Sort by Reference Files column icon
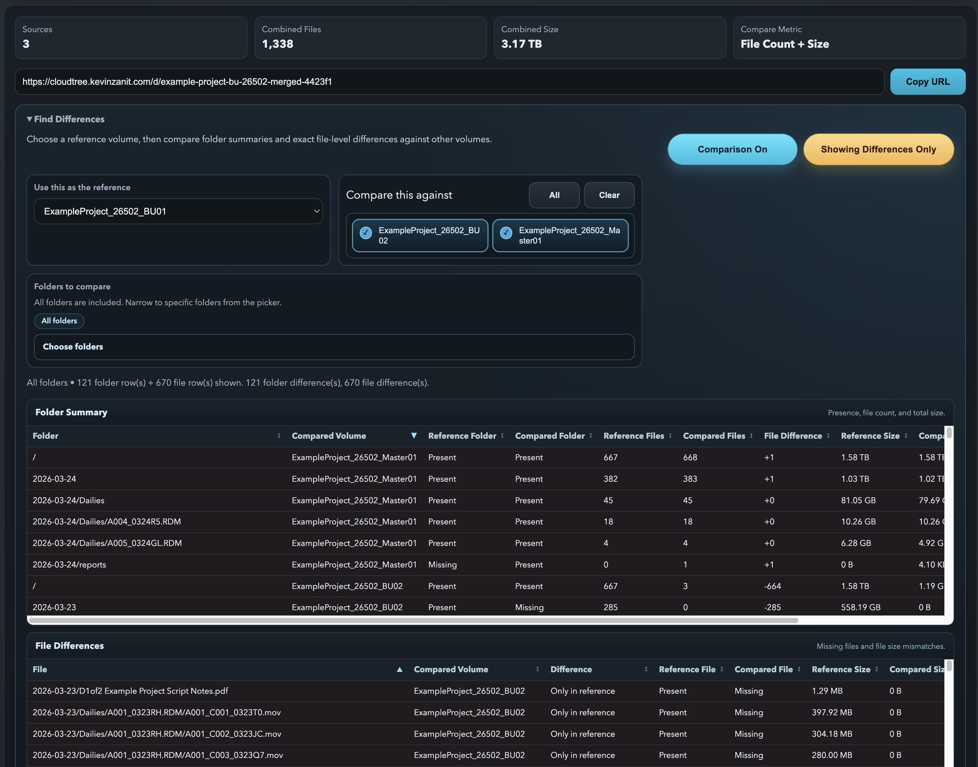This screenshot has height=767, width=978. coord(670,436)
